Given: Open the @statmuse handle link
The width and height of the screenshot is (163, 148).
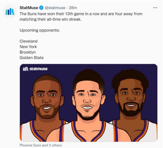Looking at the screenshot, I should pyautogui.click(x=55, y=8).
